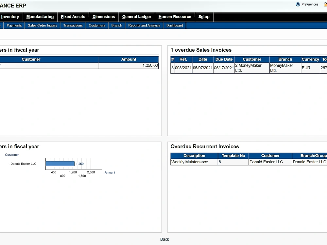Click the Branch/Group column header
Image resolution: width=327 pixels, height=245 pixels.
[310, 155]
